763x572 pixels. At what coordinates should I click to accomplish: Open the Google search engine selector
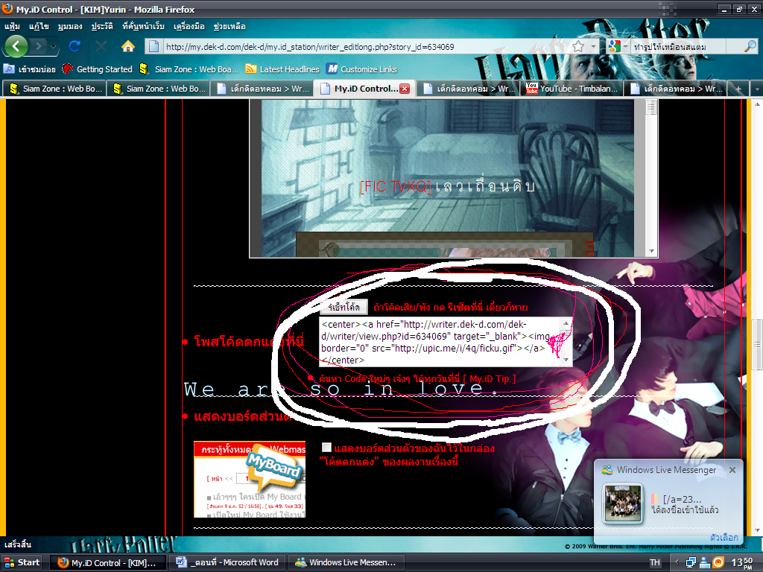(618, 47)
